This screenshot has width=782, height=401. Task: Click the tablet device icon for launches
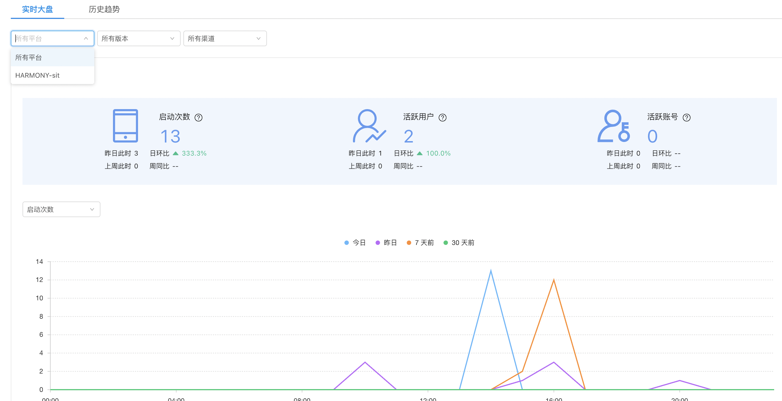(125, 126)
